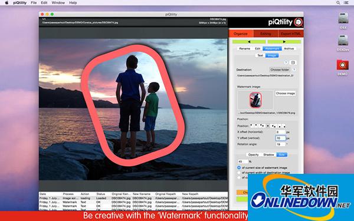354x221 pixels.
Task: Switch to the Export HTML tab
Action: (x=290, y=34)
